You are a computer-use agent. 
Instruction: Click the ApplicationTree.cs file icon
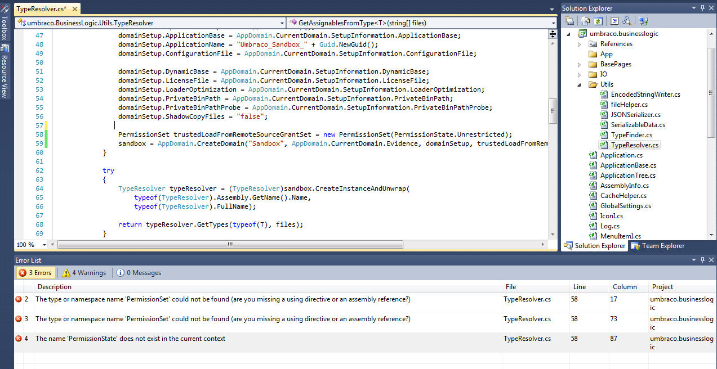pos(593,175)
